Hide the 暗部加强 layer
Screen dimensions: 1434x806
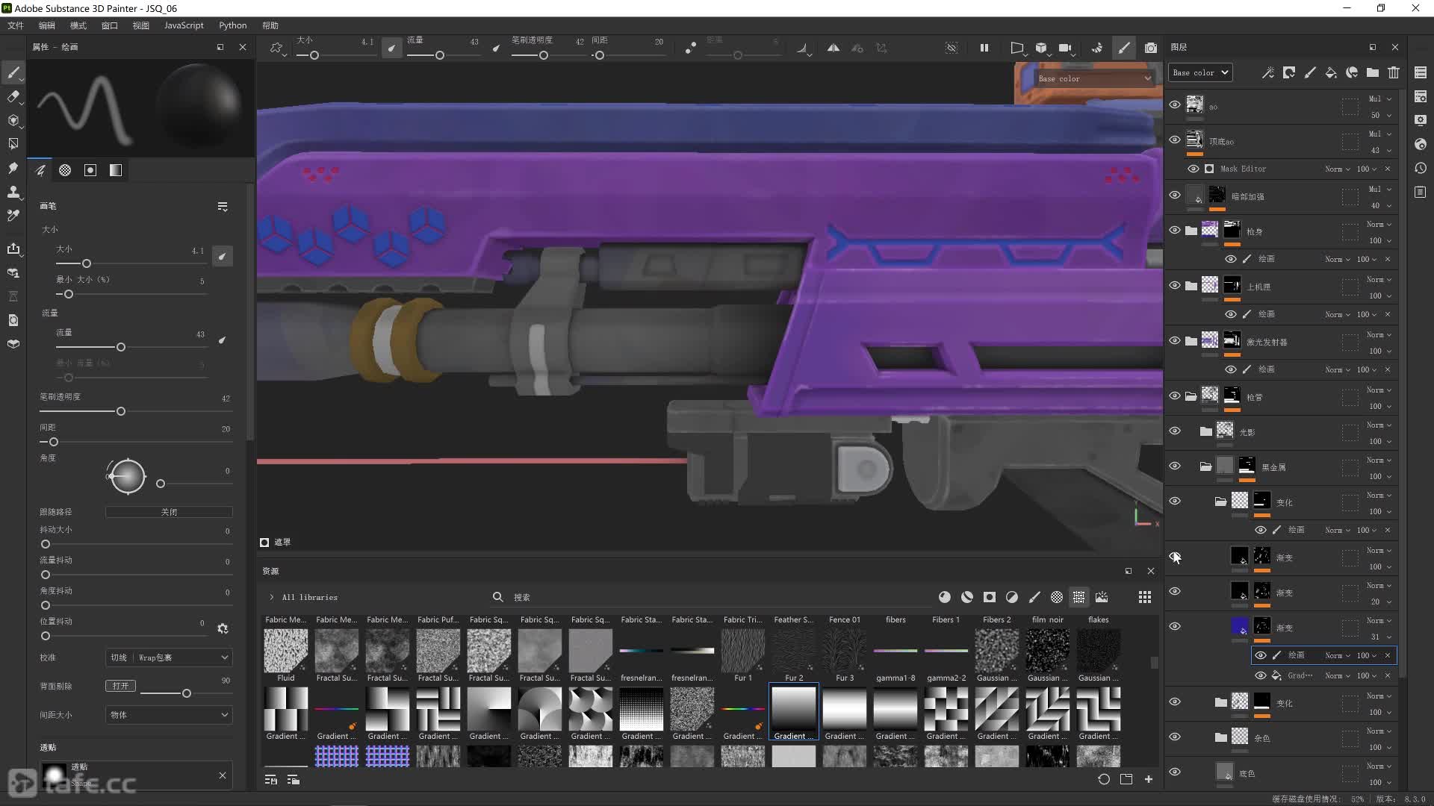[1175, 196]
